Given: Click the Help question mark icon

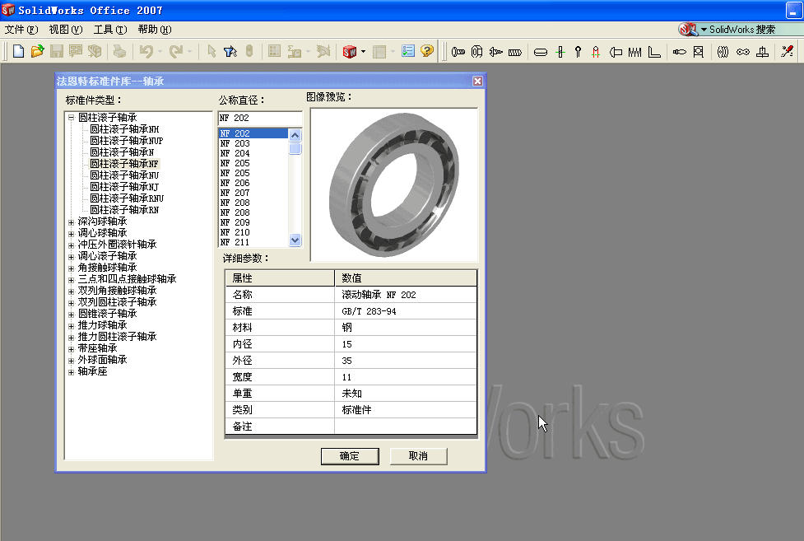Looking at the screenshot, I should coord(426,51).
